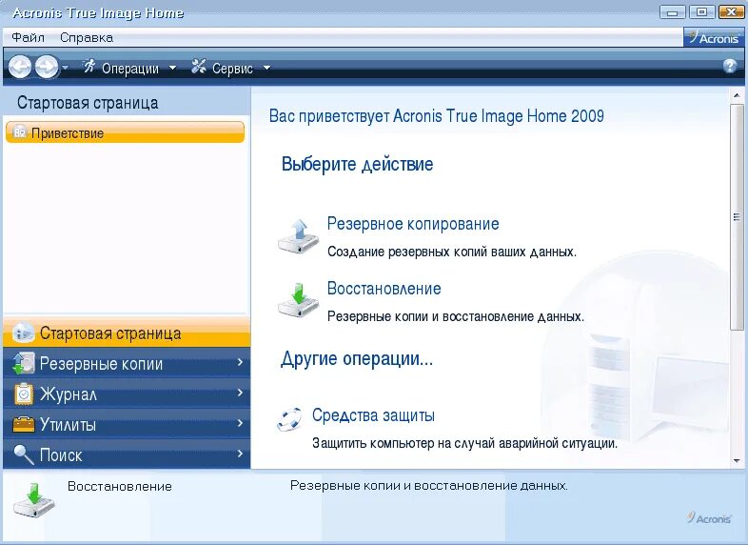
Task: Expand the Журнал chevron
Action: [240, 394]
